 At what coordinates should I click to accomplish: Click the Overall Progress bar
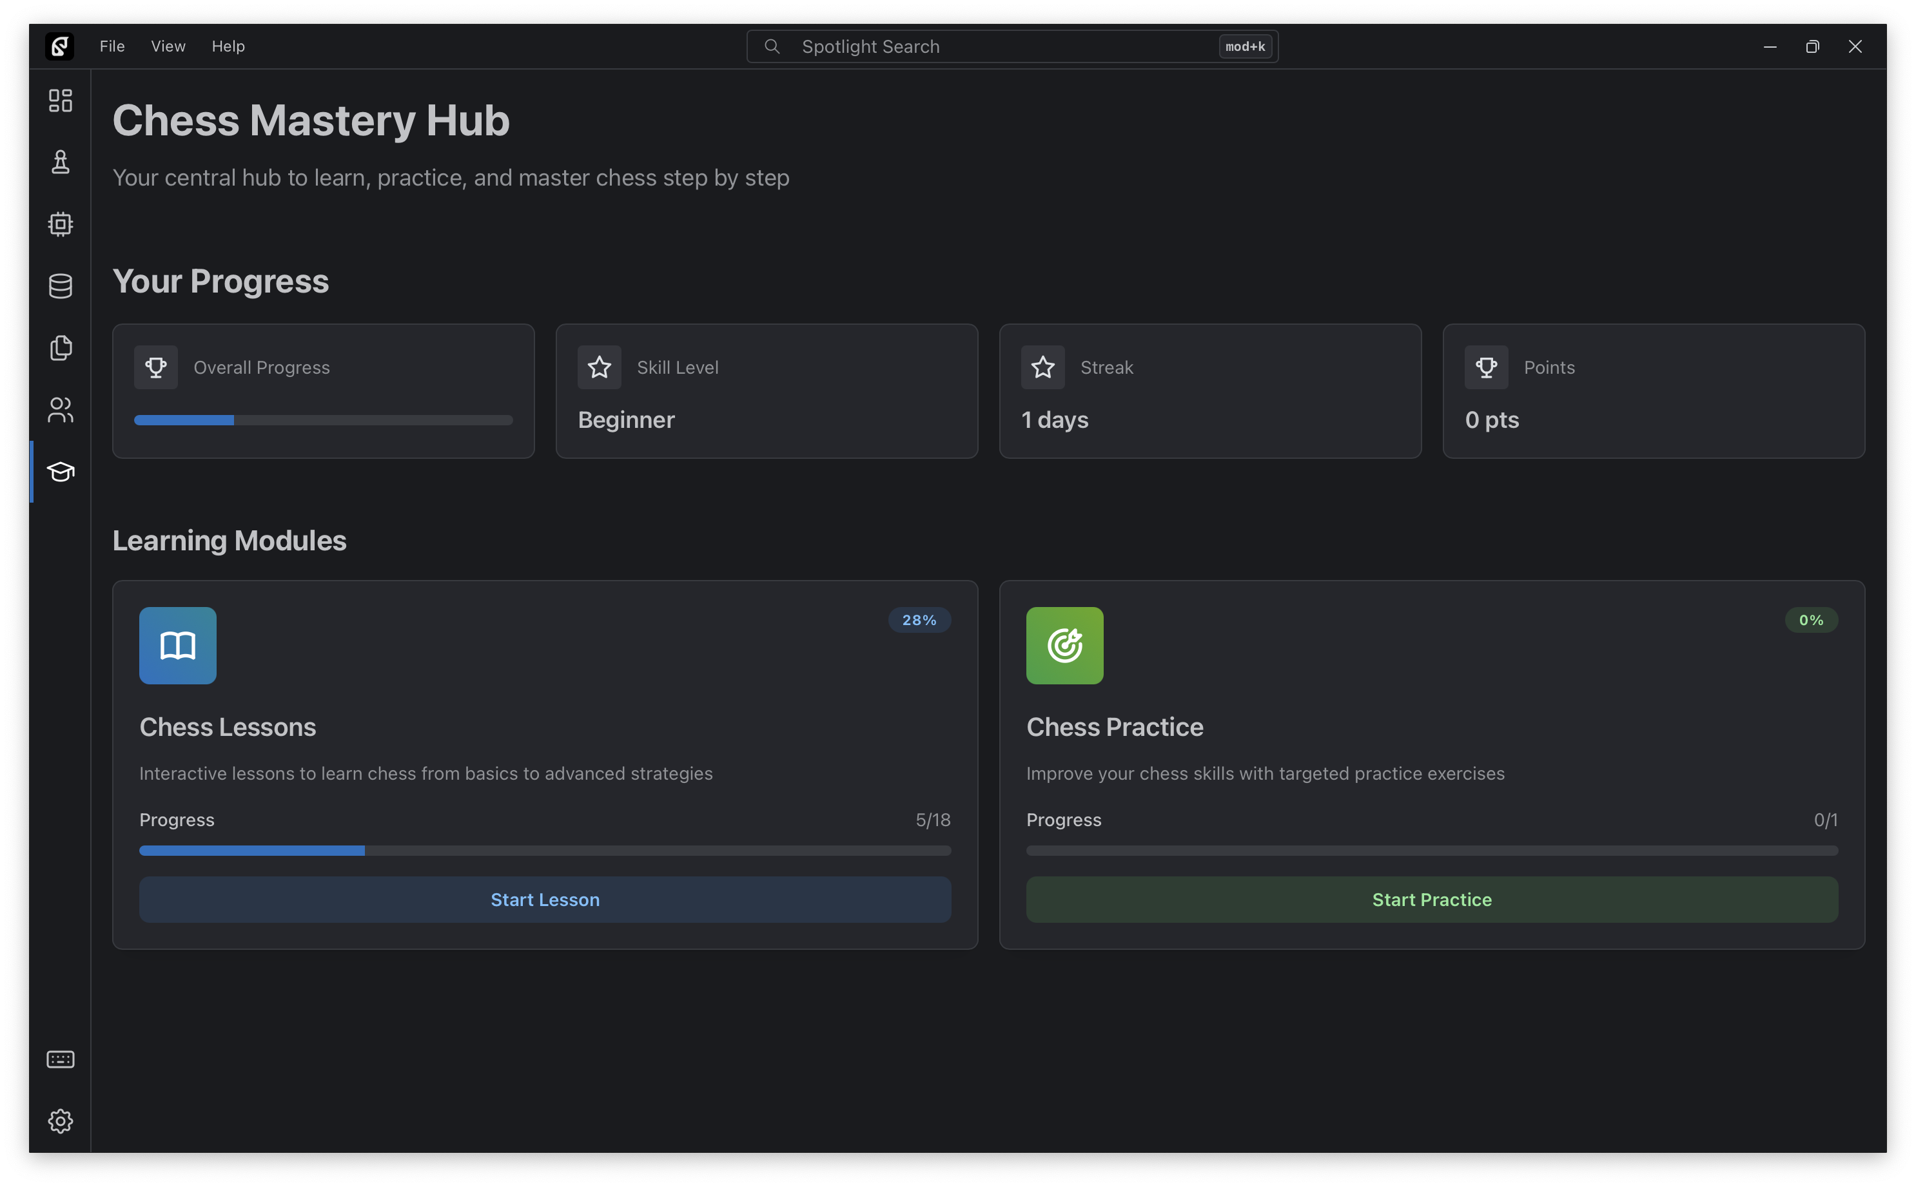(324, 421)
